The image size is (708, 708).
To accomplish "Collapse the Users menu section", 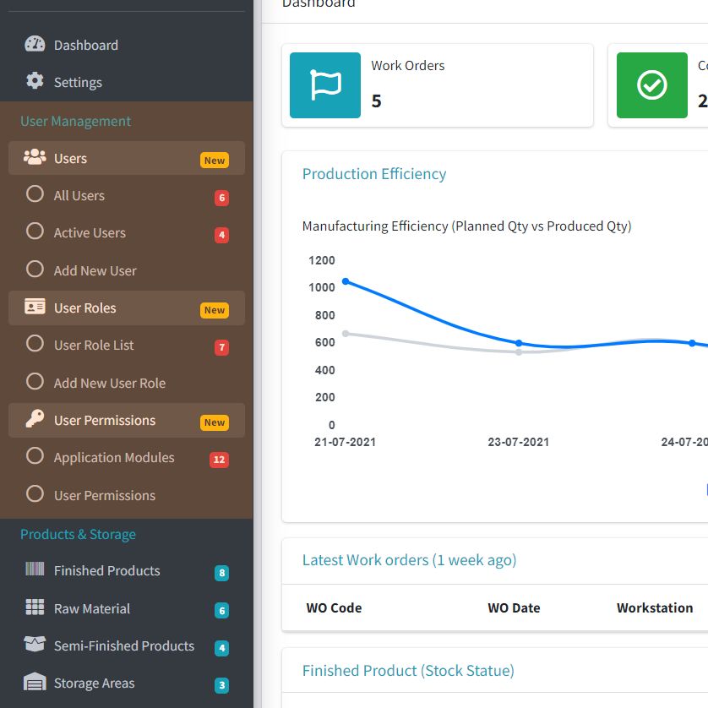I will pyautogui.click(x=127, y=158).
